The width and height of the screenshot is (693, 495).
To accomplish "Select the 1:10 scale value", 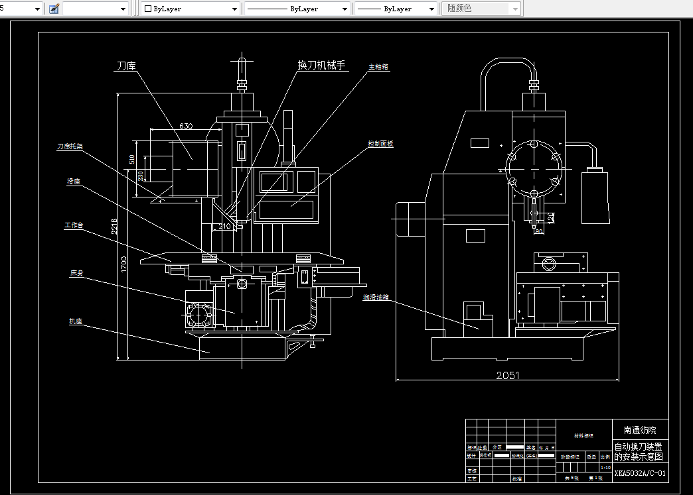I will pyautogui.click(x=605, y=467).
